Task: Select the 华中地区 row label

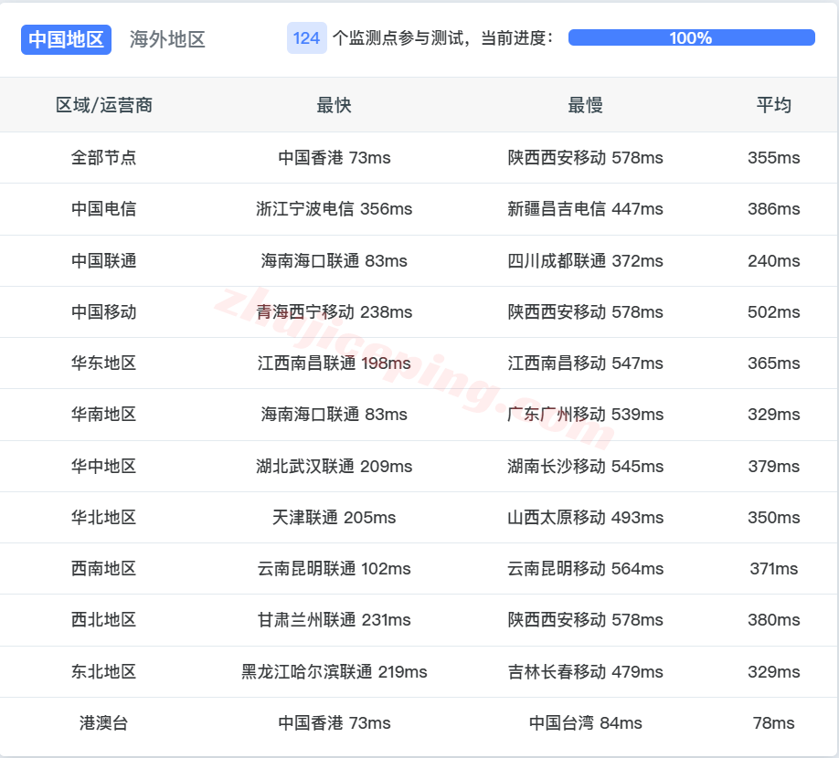Action: click(104, 467)
